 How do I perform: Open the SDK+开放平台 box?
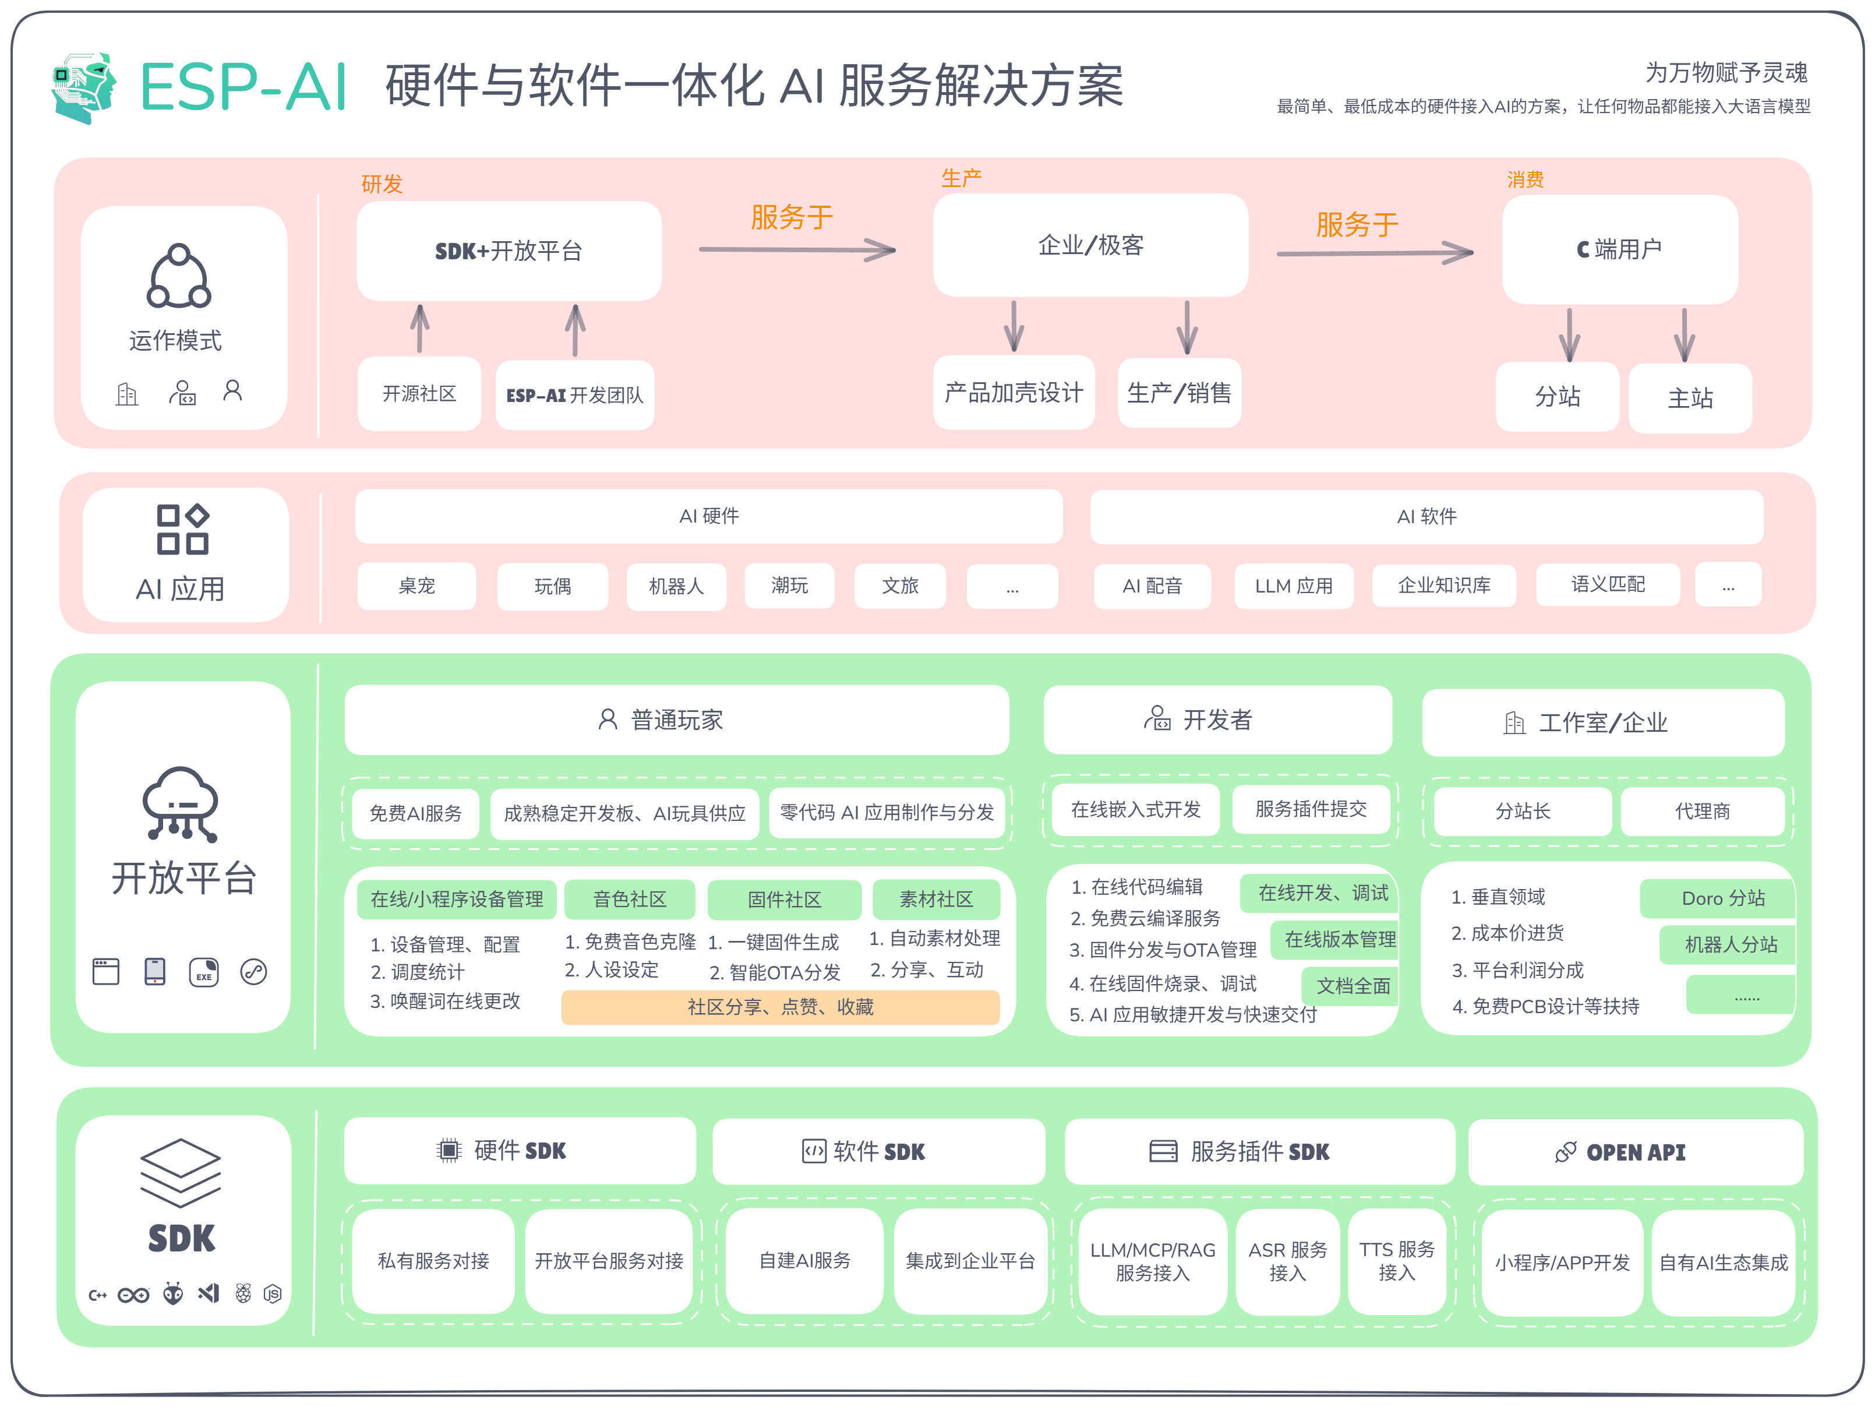click(508, 251)
